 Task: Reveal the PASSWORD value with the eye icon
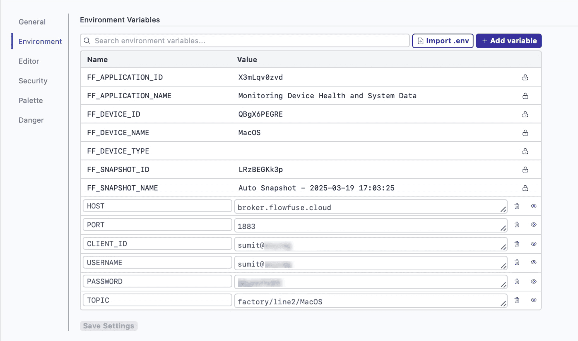pyautogui.click(x=534, y=281)
